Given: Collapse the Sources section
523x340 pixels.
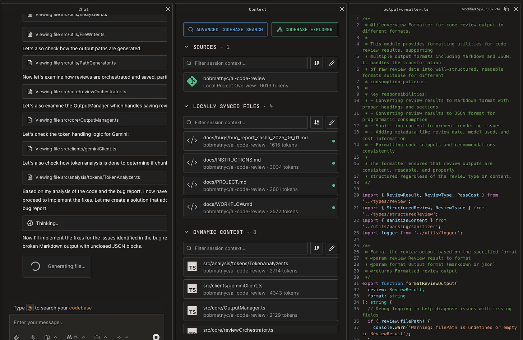Looking at the screenshot, I should point(186,47).
